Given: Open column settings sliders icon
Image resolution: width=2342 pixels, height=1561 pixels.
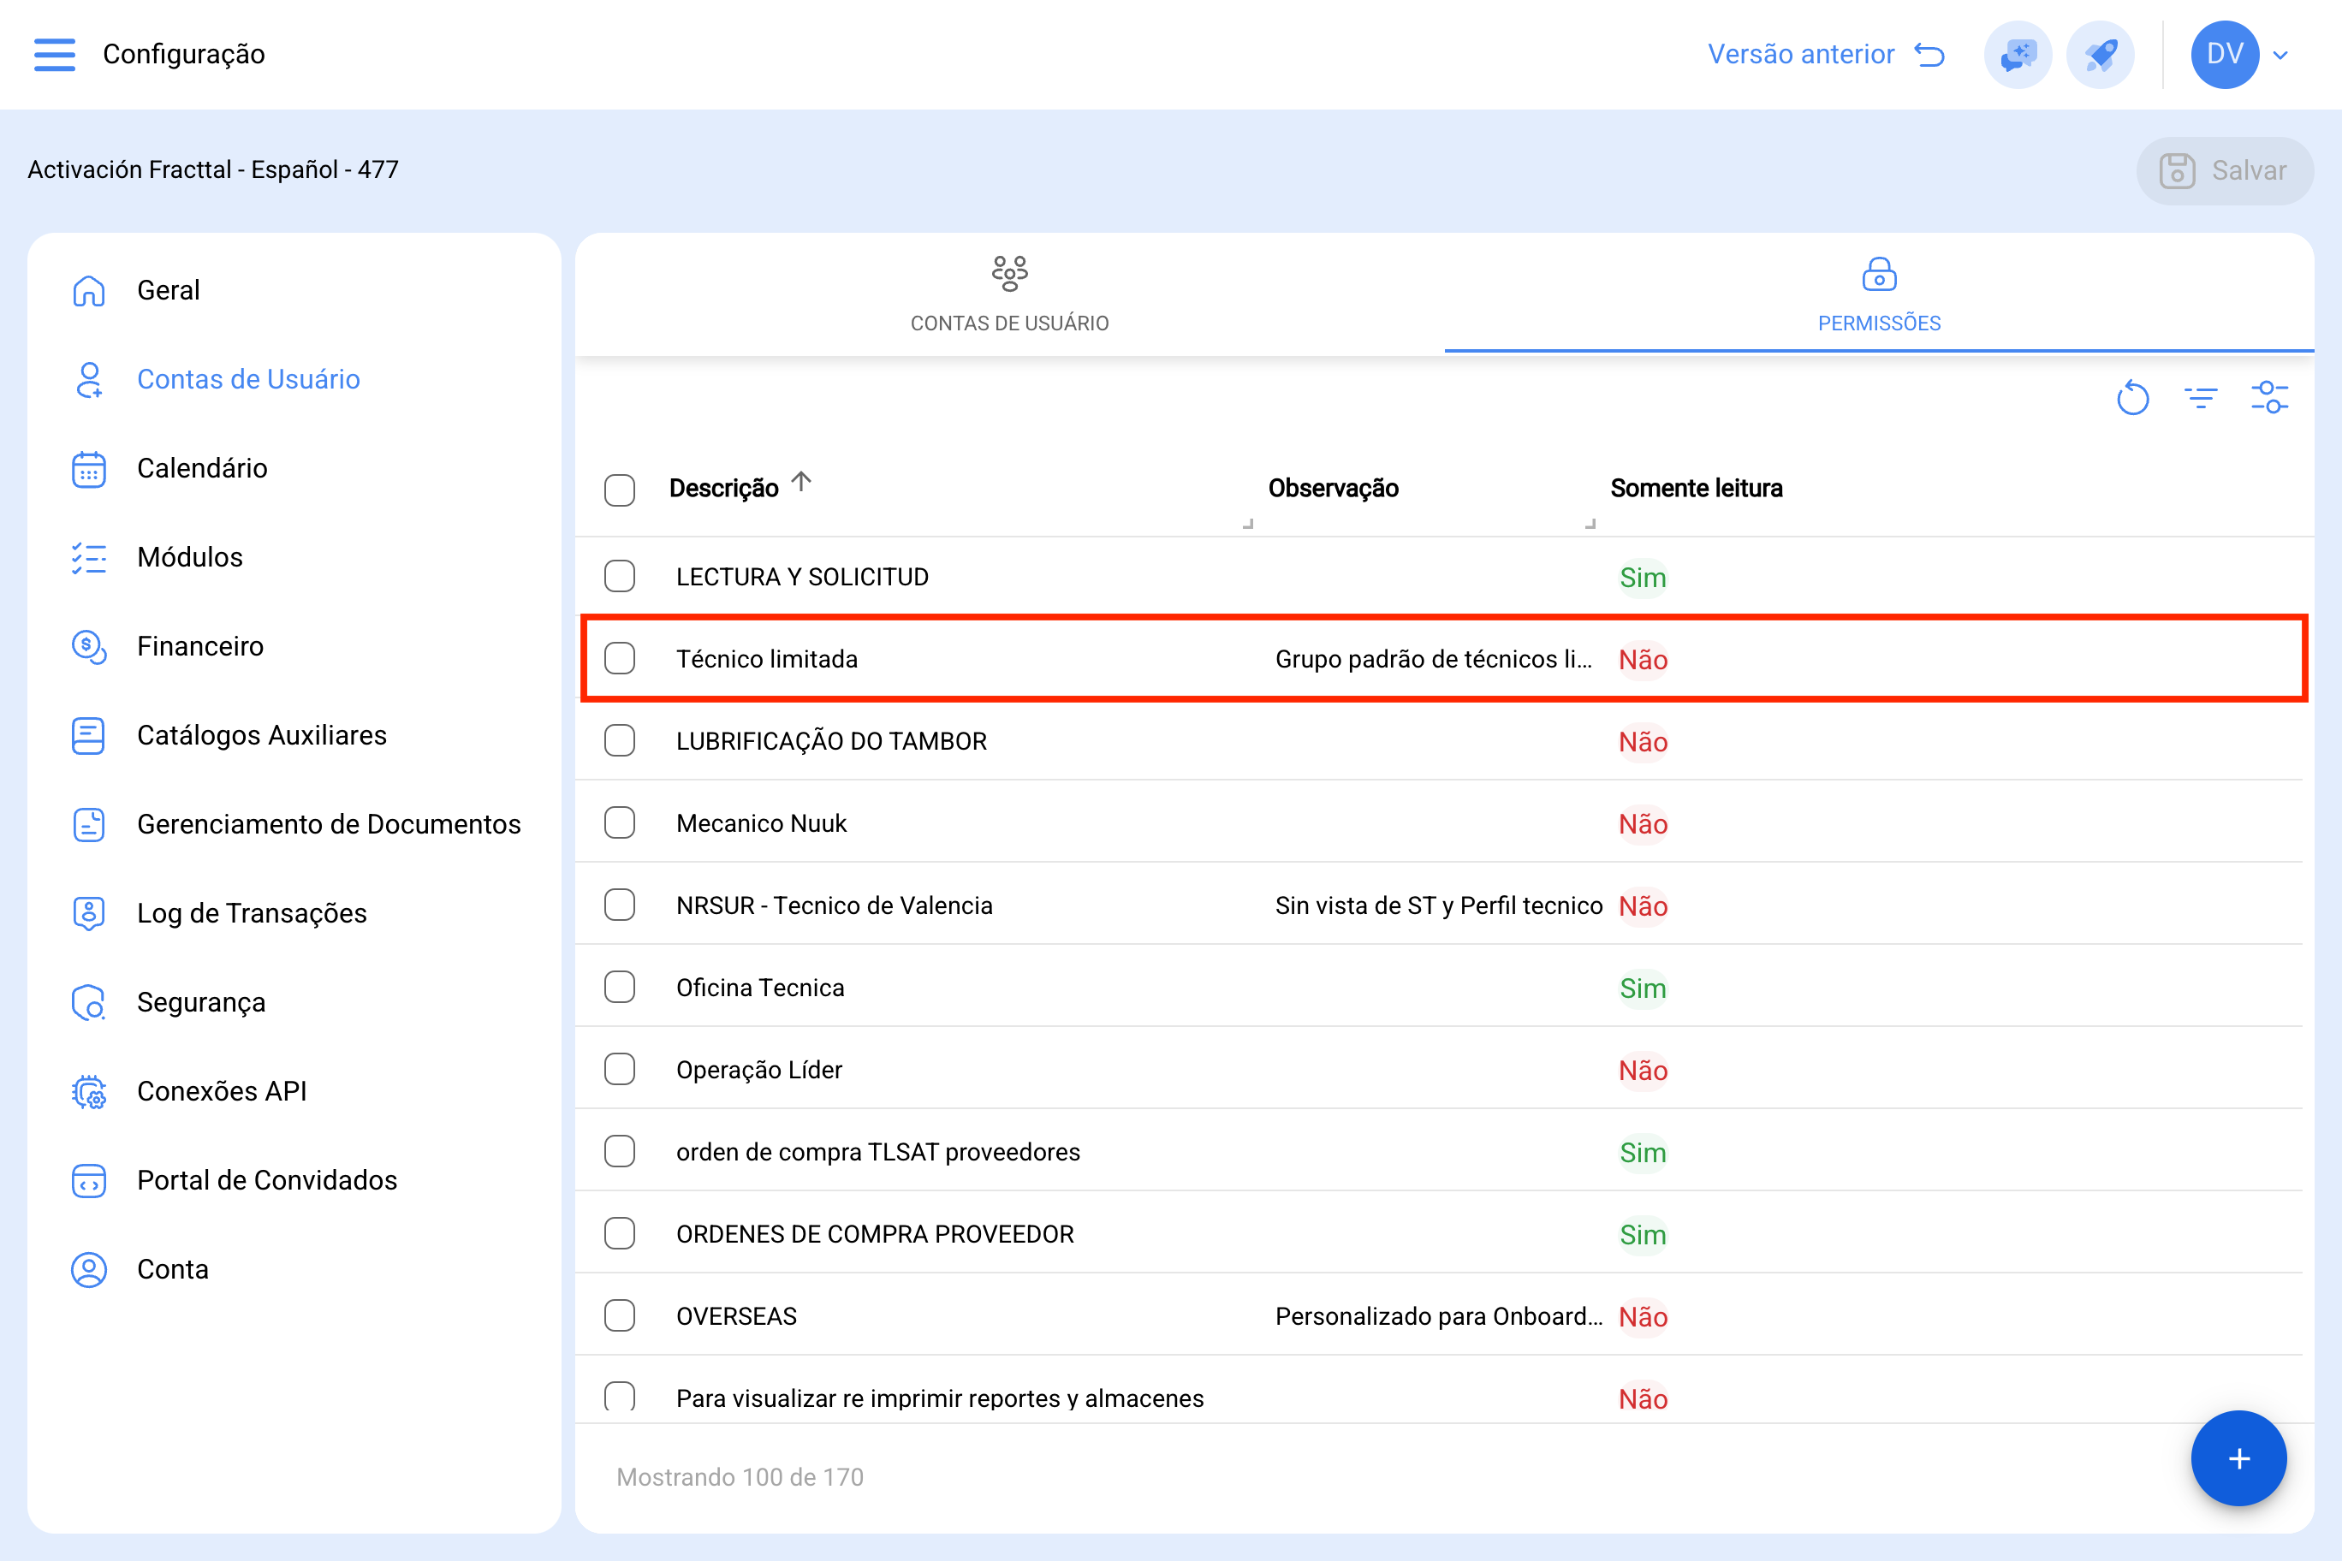Looking at the screenshot, I should point(2269,397).
